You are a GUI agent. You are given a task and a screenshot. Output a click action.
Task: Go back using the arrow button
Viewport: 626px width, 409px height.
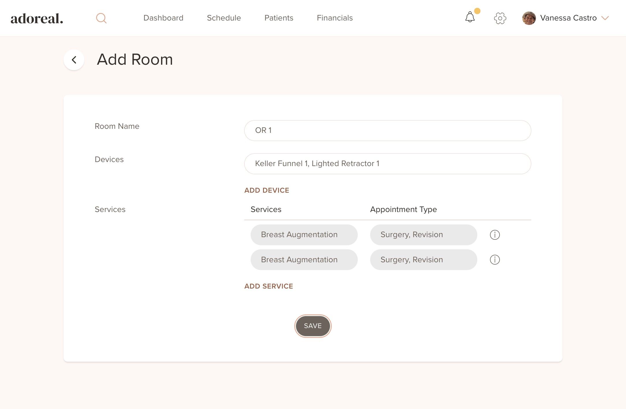click(x=74, y=60)
